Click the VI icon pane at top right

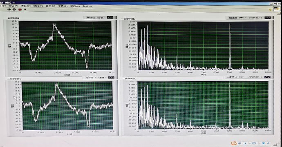[x=277, y=9]
